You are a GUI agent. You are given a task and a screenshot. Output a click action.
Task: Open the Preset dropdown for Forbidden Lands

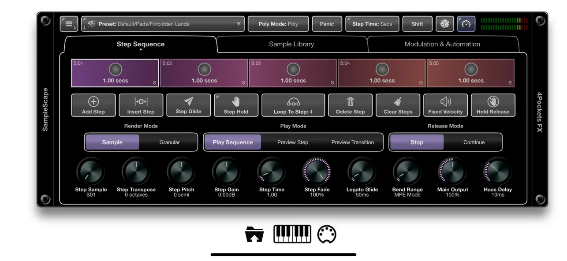[x=163, y=24]
